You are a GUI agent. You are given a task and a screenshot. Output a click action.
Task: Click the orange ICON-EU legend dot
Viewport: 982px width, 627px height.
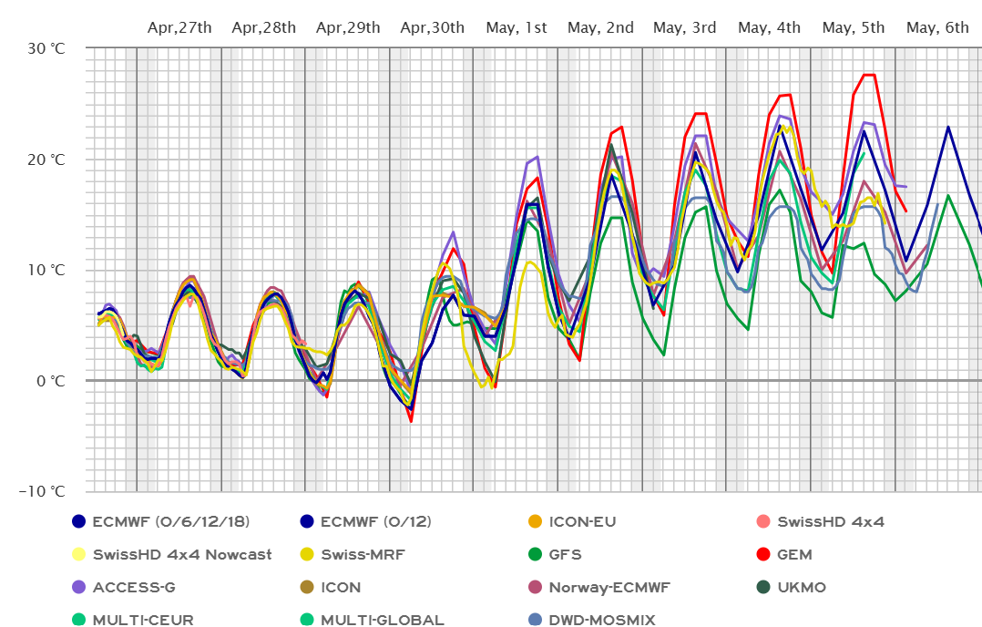coord(537,522)
